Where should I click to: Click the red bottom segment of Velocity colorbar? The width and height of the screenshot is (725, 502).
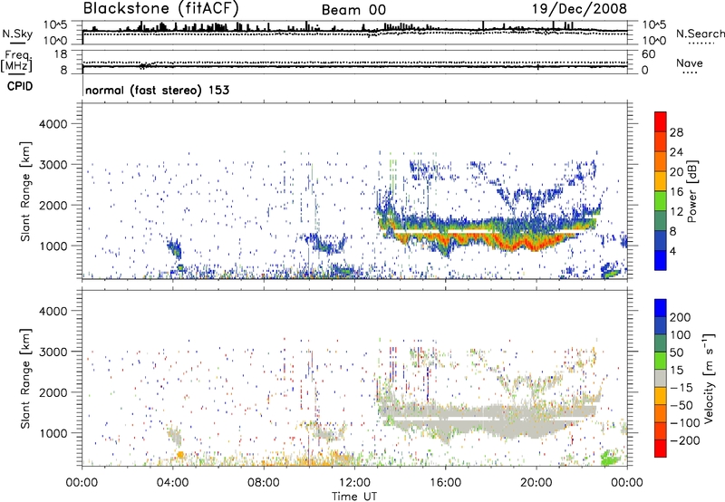tap(661, 449)
